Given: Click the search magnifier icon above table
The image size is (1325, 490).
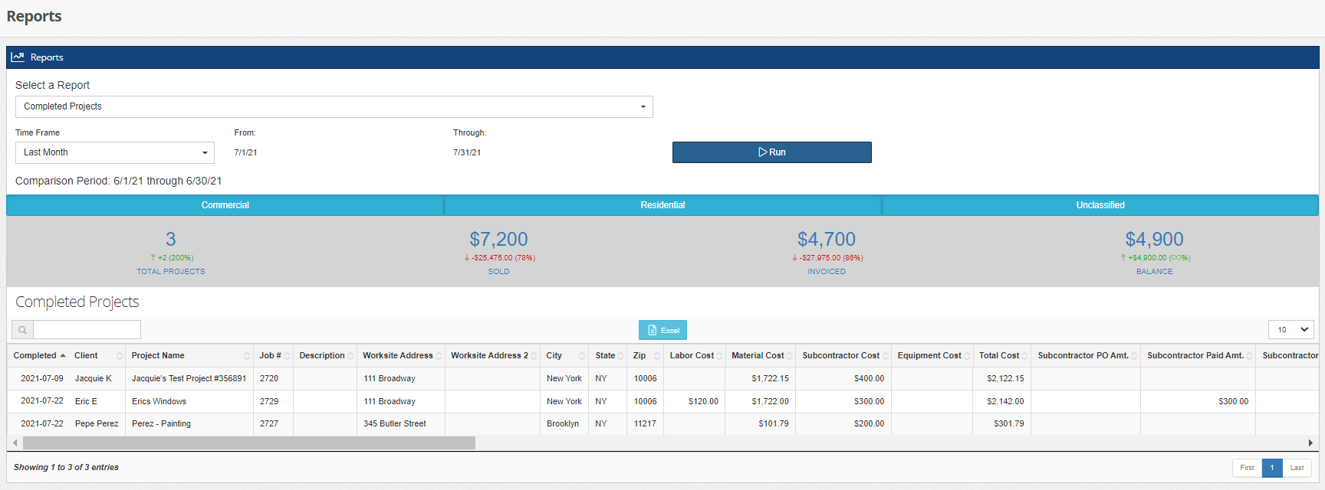Looking at the screenshot, I should pyautogui.click(x=23, y=330).
